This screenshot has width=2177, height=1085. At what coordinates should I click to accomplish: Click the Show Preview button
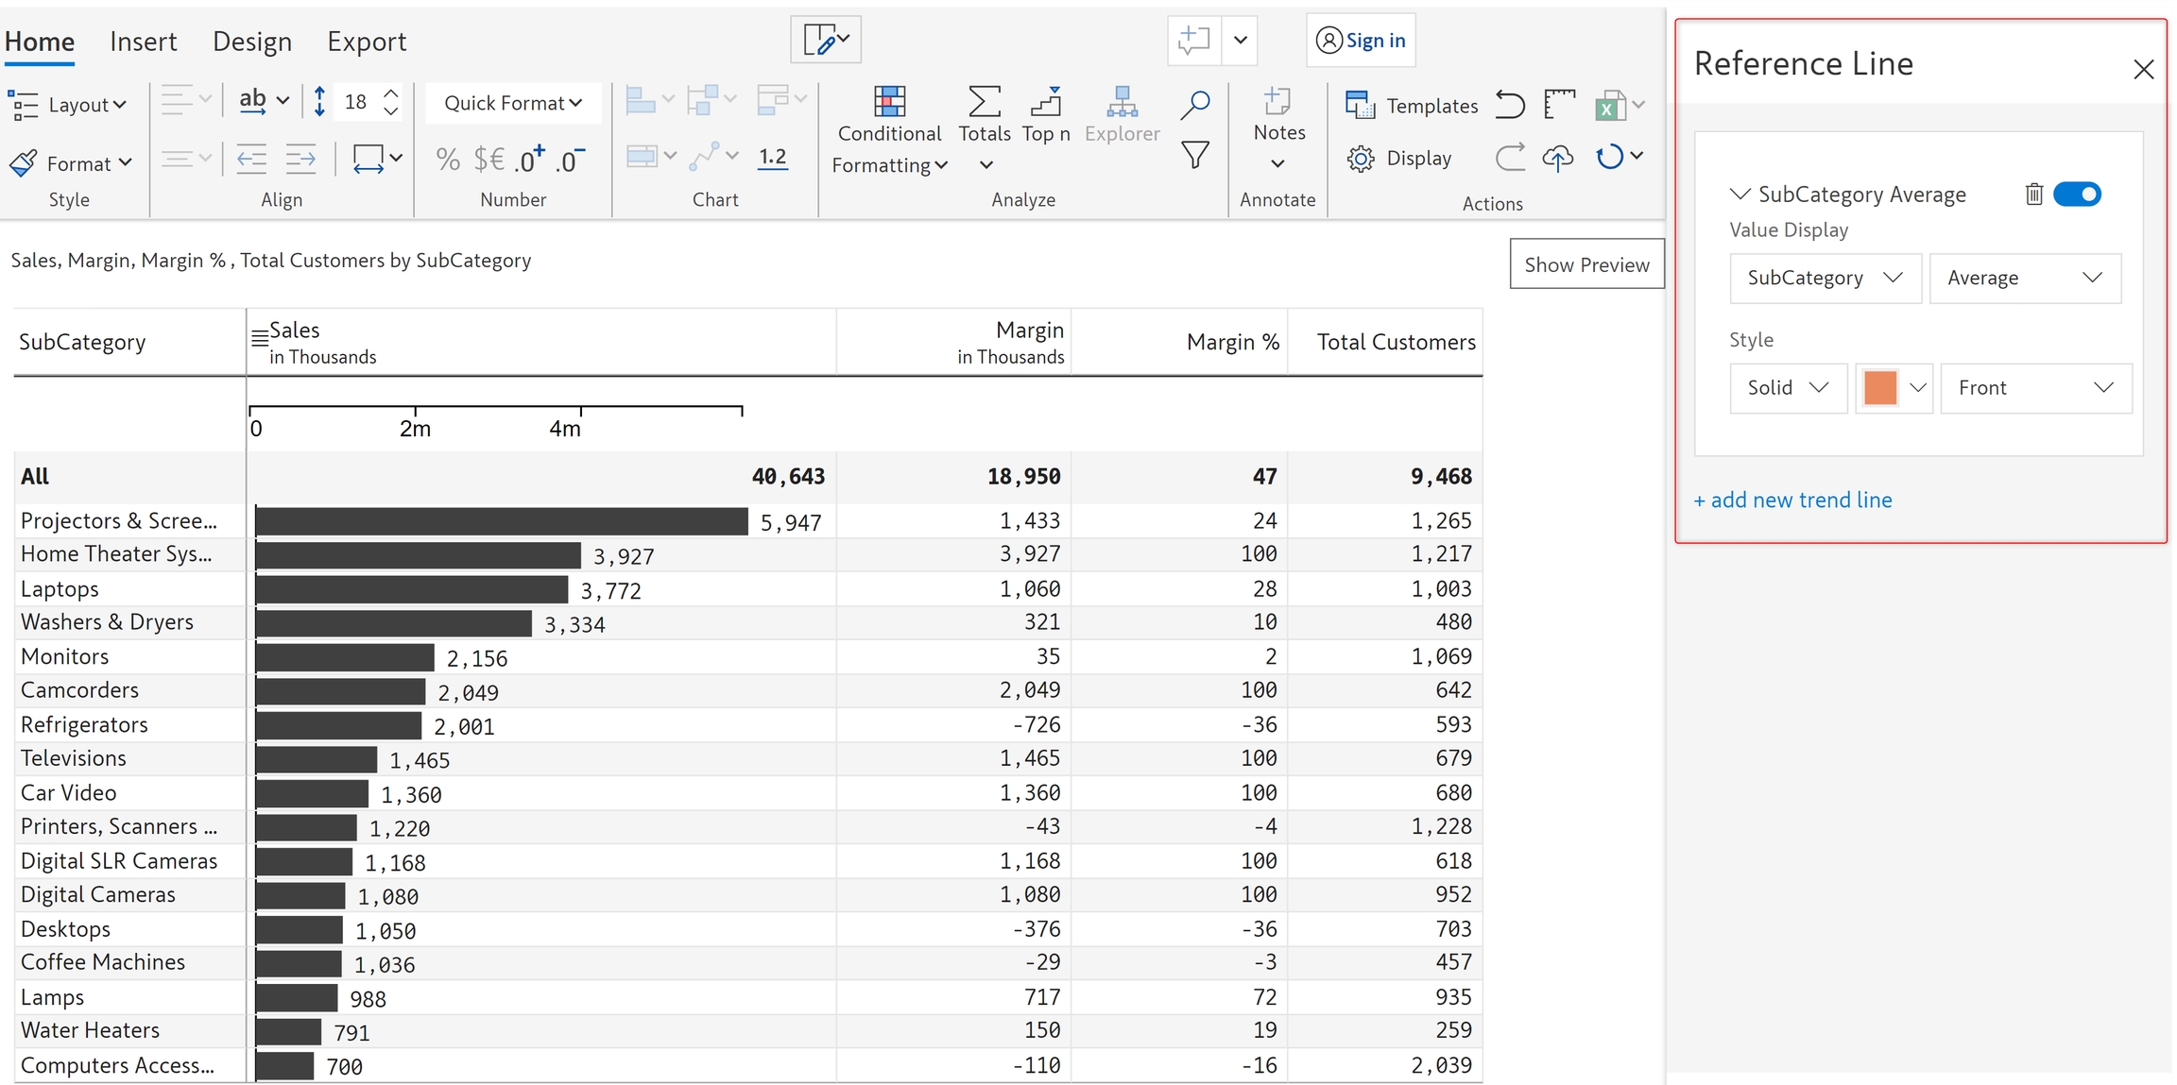click(1586, 264)
